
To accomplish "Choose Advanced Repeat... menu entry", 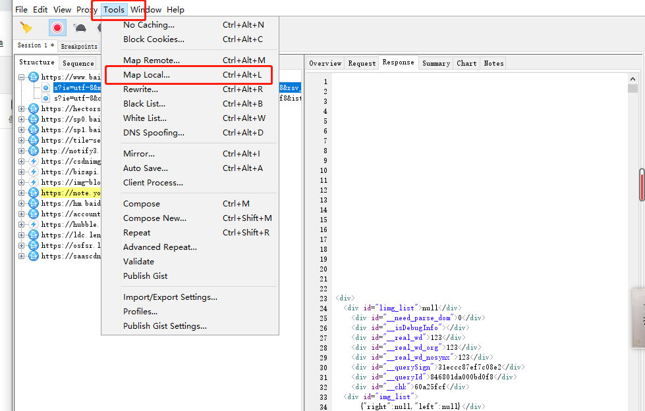I will pos(190,247).
